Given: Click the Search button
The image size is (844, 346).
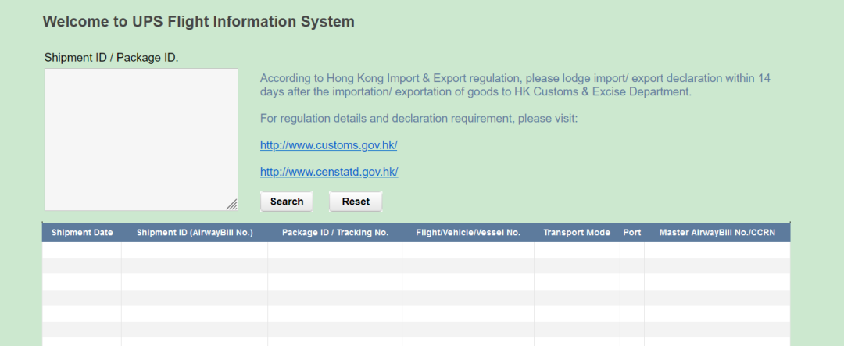Looking at the screenshot, I should pos(286,202).
